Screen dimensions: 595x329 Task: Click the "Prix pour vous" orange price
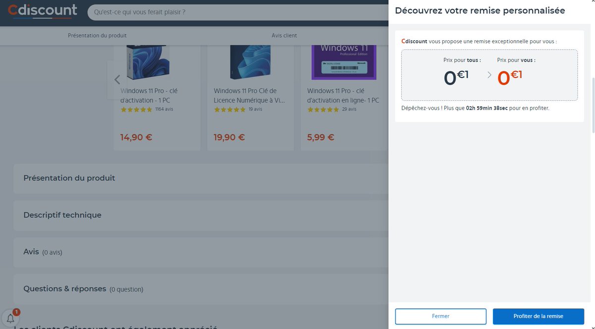510,78
